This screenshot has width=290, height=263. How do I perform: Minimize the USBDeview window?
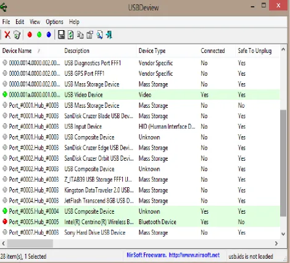point(252,6)
